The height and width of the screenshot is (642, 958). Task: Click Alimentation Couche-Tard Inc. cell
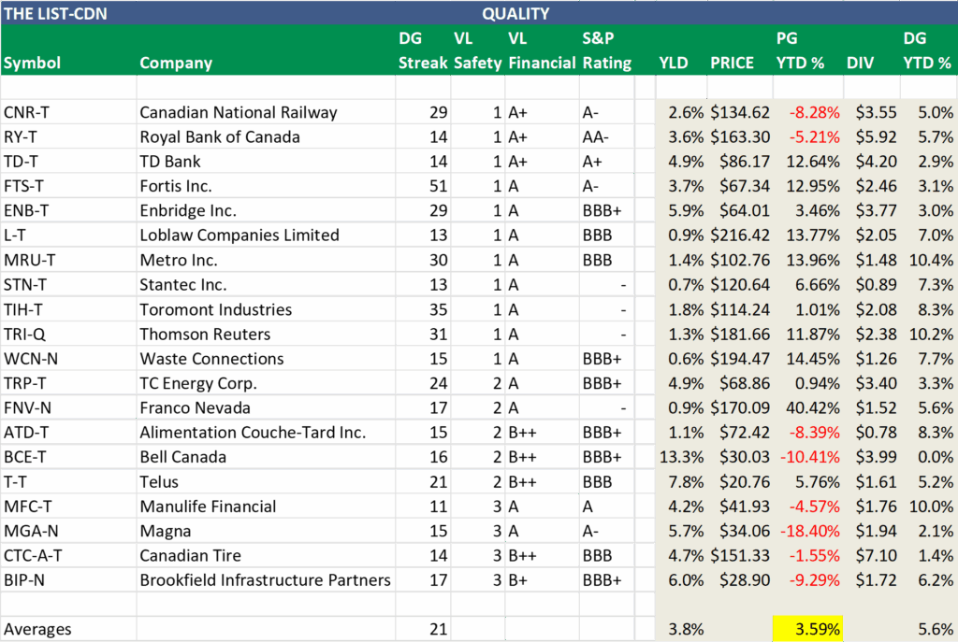267,432
